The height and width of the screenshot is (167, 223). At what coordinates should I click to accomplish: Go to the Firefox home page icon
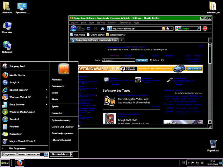click(102, 28)
